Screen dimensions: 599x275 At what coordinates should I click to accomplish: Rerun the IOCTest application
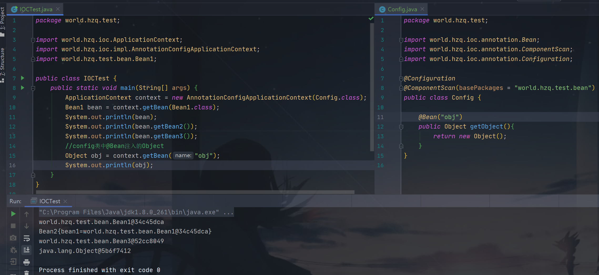click(13, 213)
